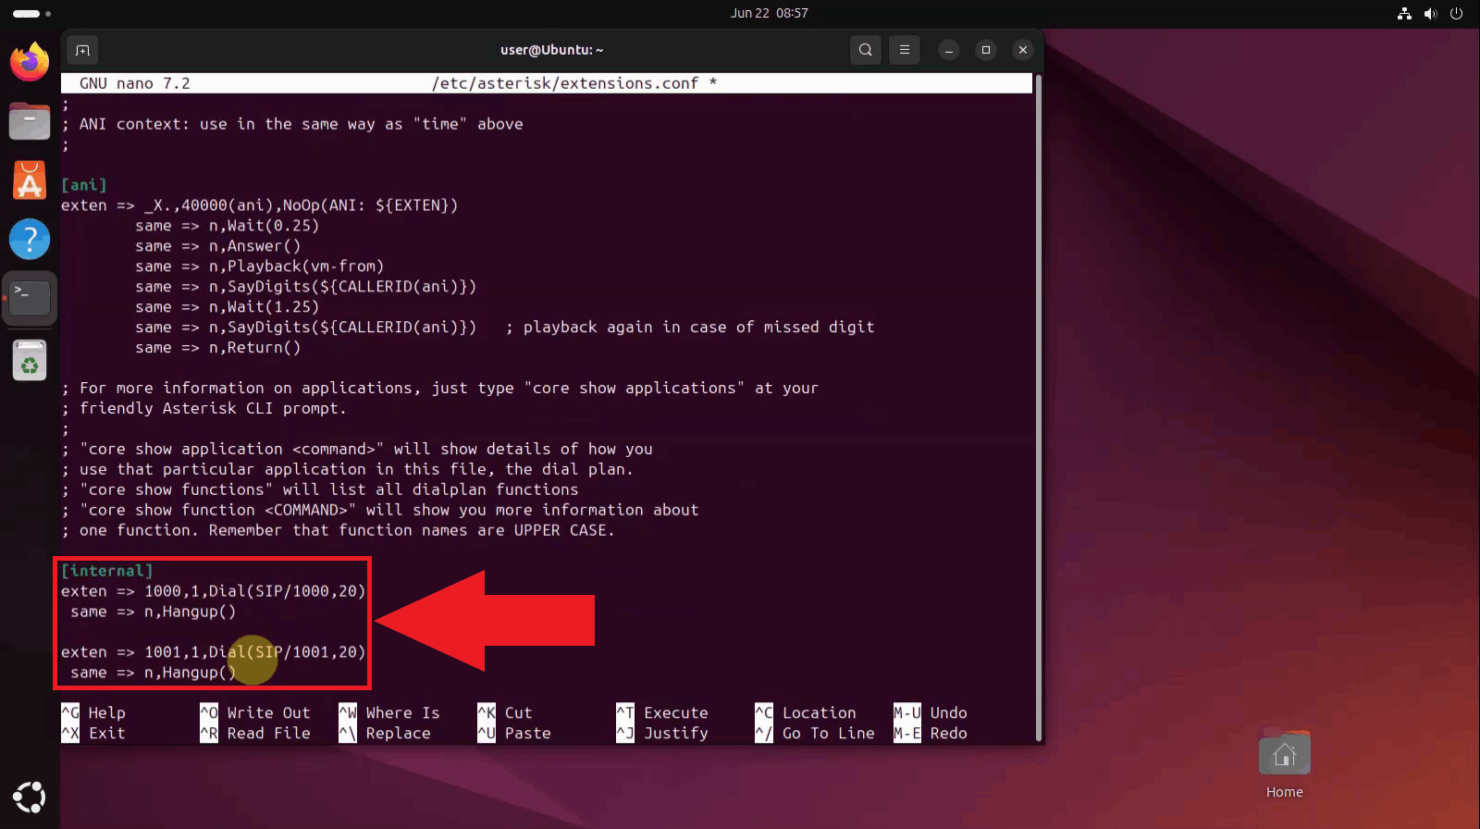Click the [internal] context header
Screen dimensions: 1480x829
(107, 571)
